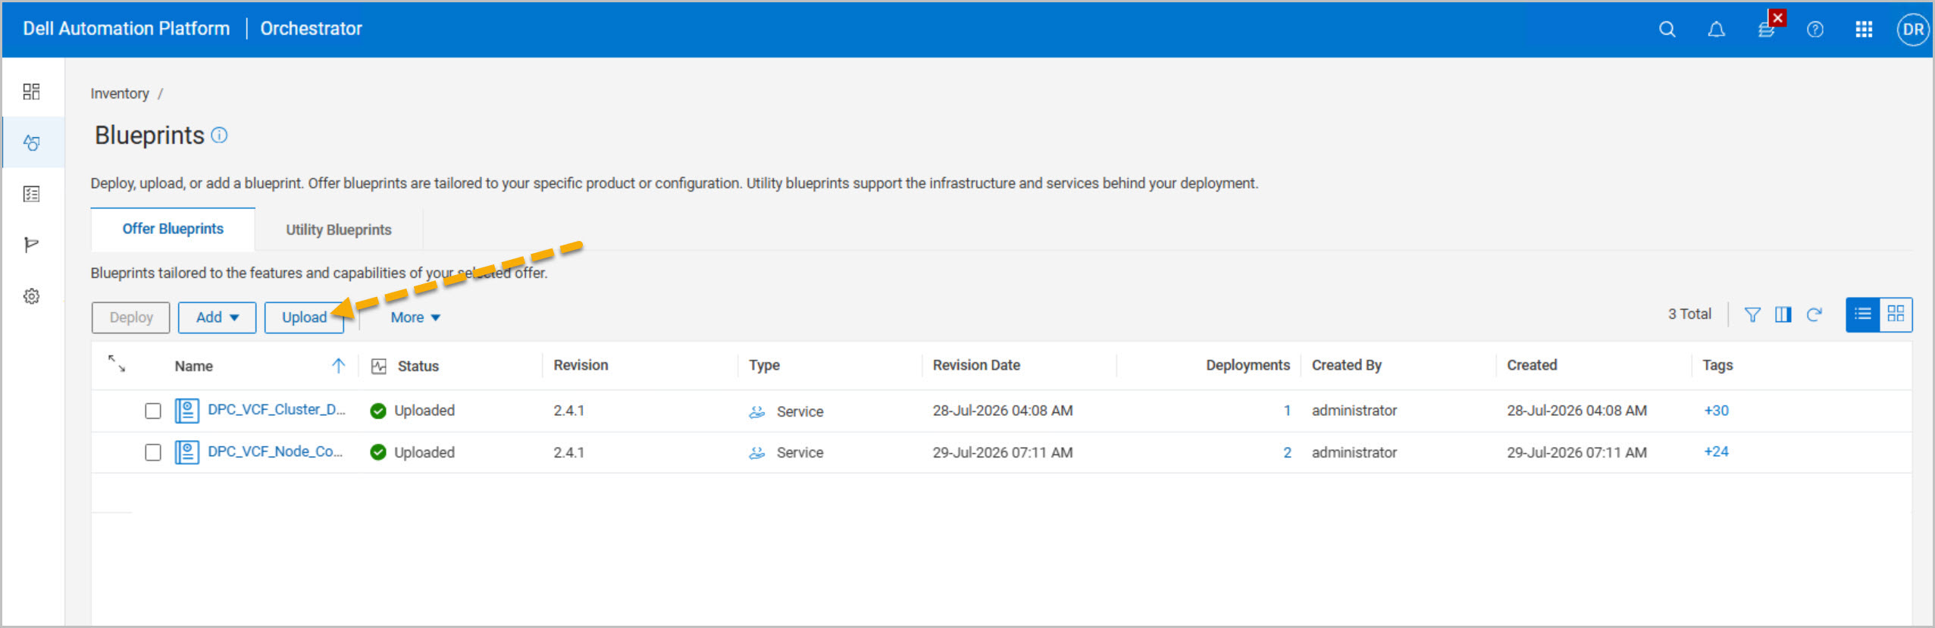This screenshot has width=1935, height=628.
Task: Refresh the blueprints table
Action: [1814, 314]
